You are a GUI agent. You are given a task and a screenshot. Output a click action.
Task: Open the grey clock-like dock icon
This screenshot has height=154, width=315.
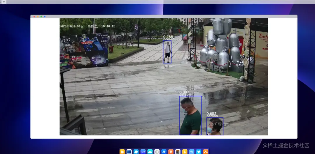pos(157,152)
